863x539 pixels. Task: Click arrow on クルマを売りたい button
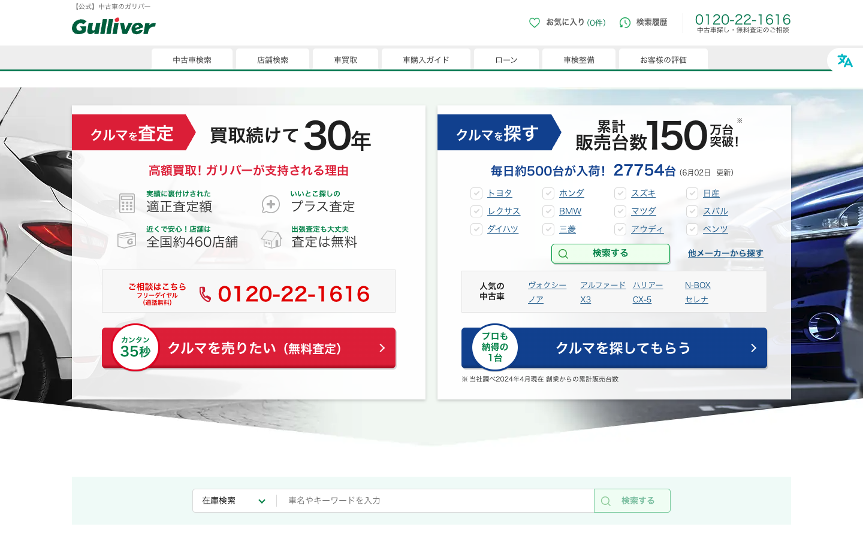382,348
